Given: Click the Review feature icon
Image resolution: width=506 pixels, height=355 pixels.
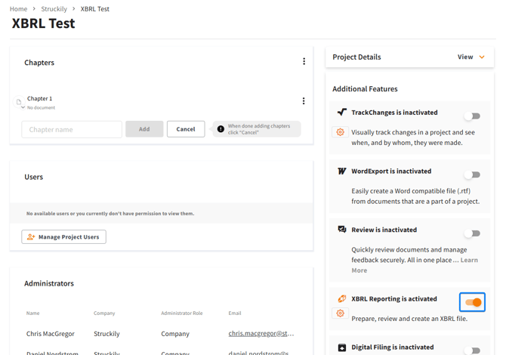Looking at the screenshot, I should [341, 230].
